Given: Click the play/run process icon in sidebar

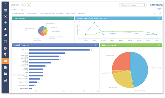Looking at the screenshot, I should click(x=5, y=16).
